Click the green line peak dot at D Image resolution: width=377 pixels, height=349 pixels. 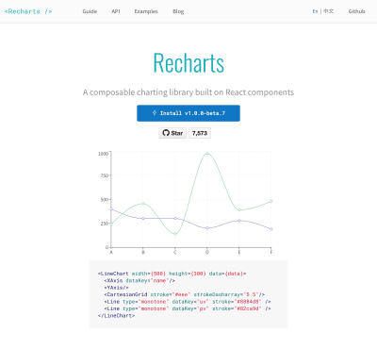click(207, 153)
